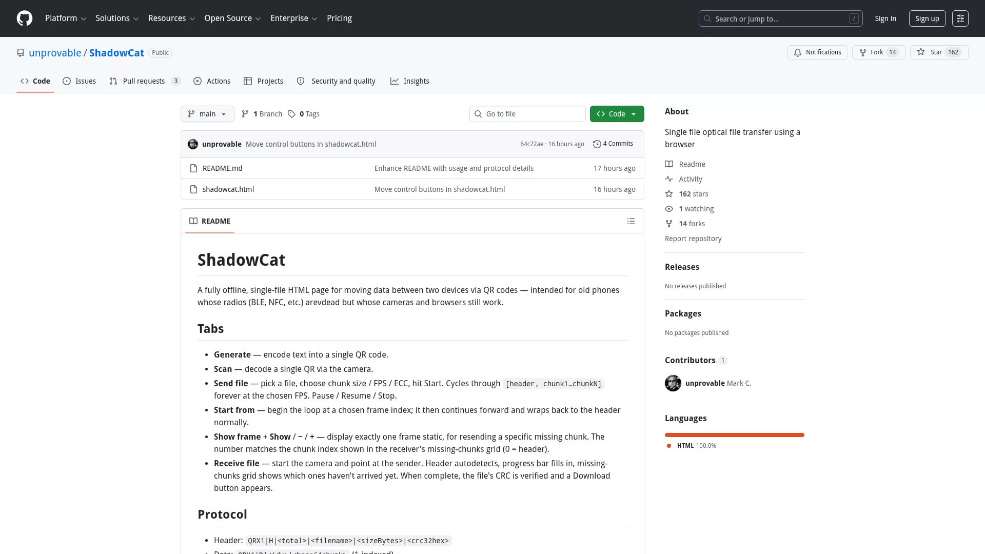Open the Enterprise dropdown
The image size is (985, 554).
(x=293, y=18)
